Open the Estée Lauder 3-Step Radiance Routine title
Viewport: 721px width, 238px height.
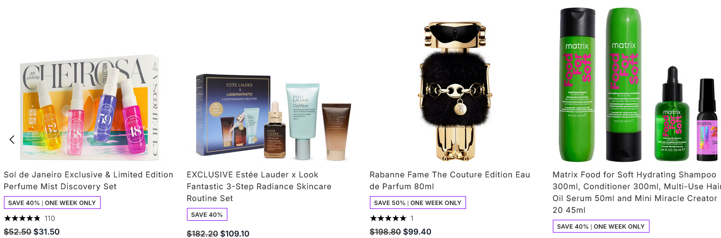click(259, 186)
